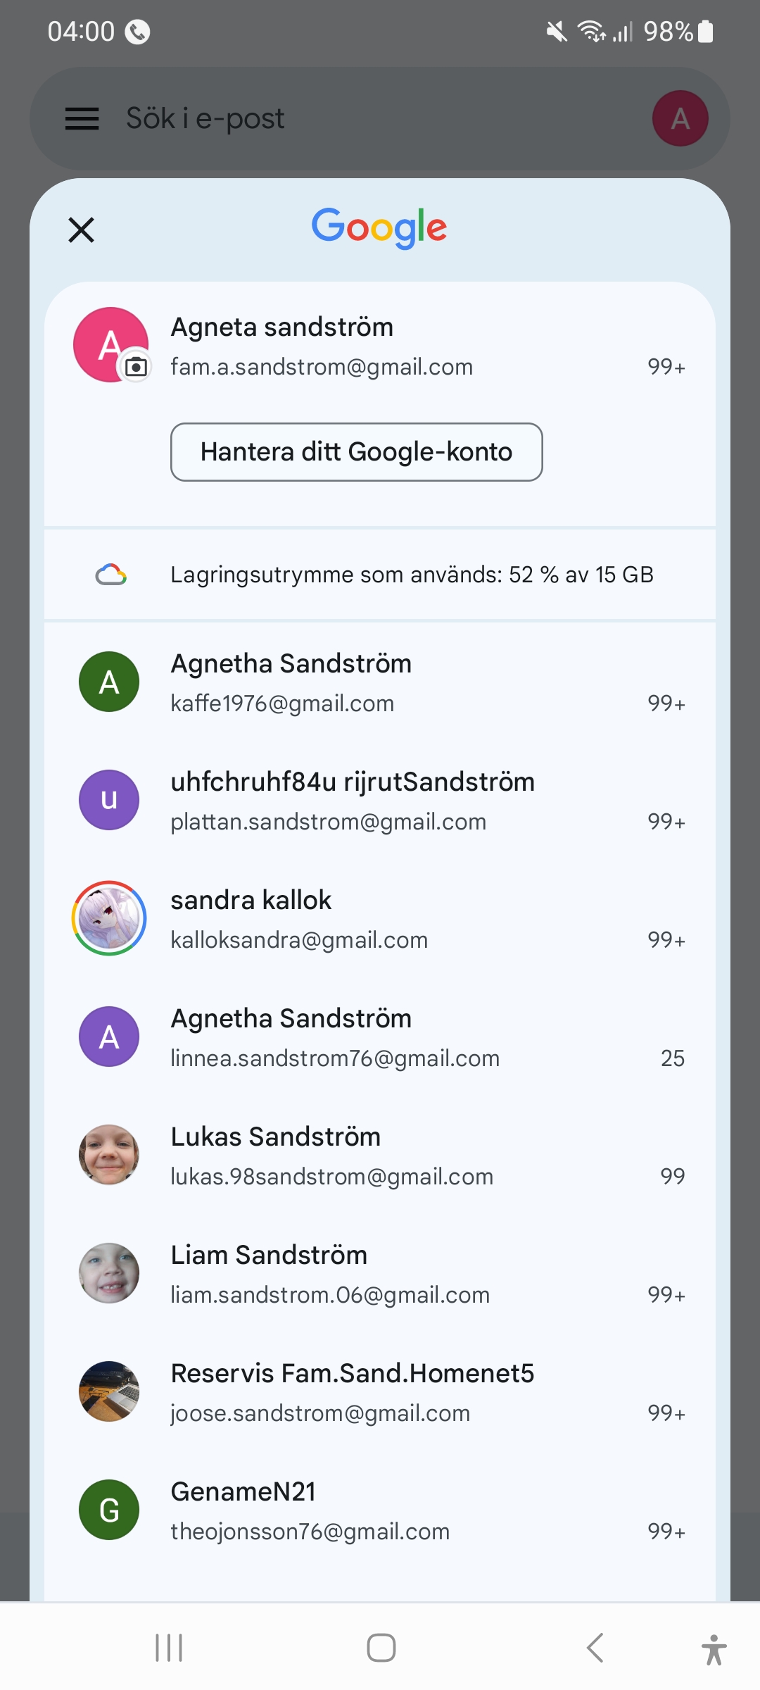
Task: Tap Lukas Sandström profile photo
Action: coord(109,1155)
